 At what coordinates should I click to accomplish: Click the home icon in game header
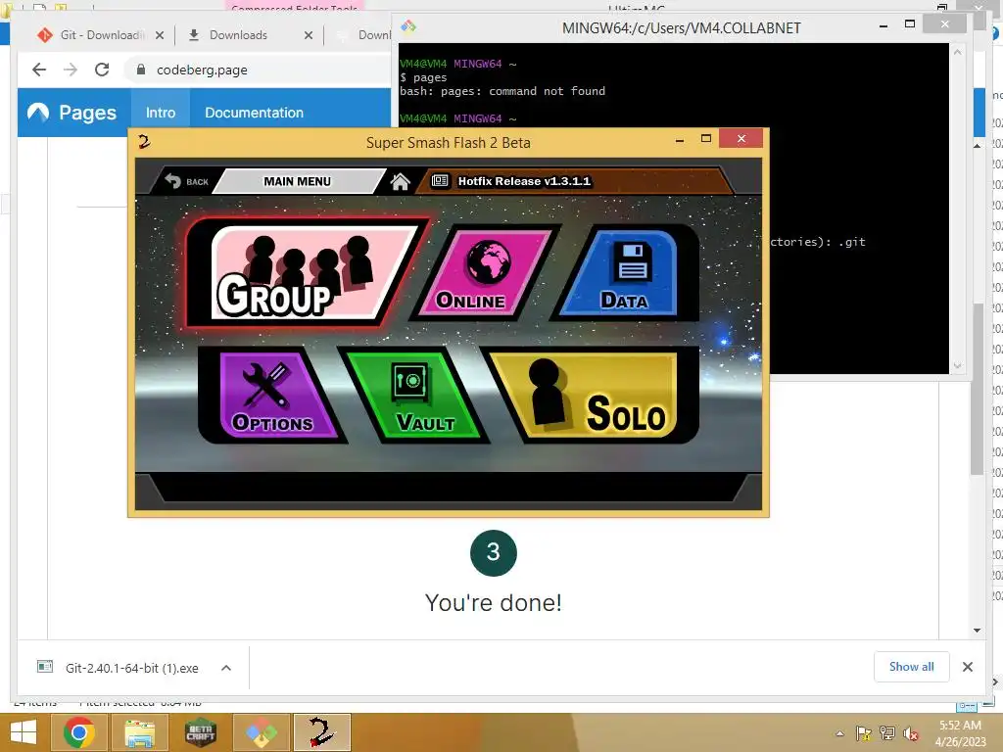click(x=401, y=182)
